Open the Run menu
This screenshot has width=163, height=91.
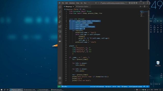(85, 3)
